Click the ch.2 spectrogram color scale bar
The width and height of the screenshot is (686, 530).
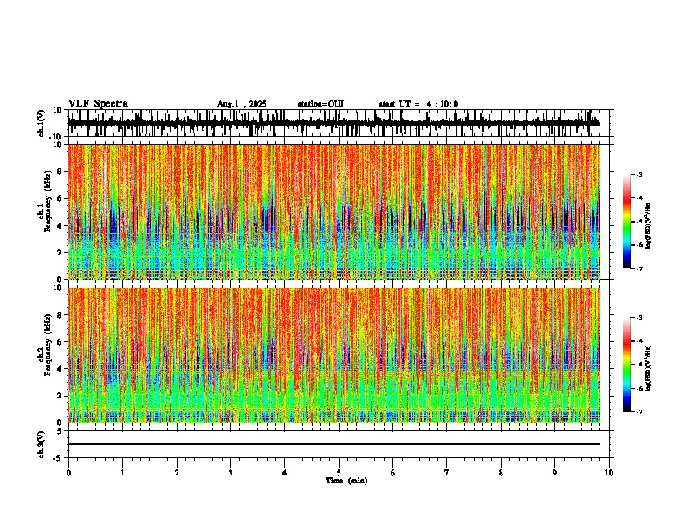tap(627, 365)
